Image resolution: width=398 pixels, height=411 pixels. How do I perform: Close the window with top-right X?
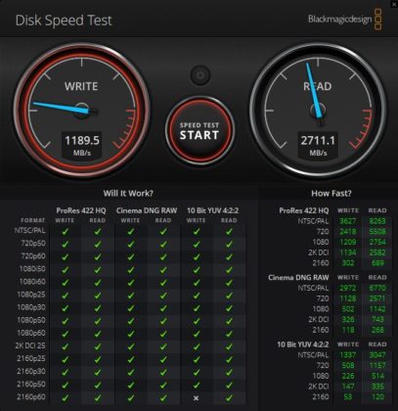[394, 4]
